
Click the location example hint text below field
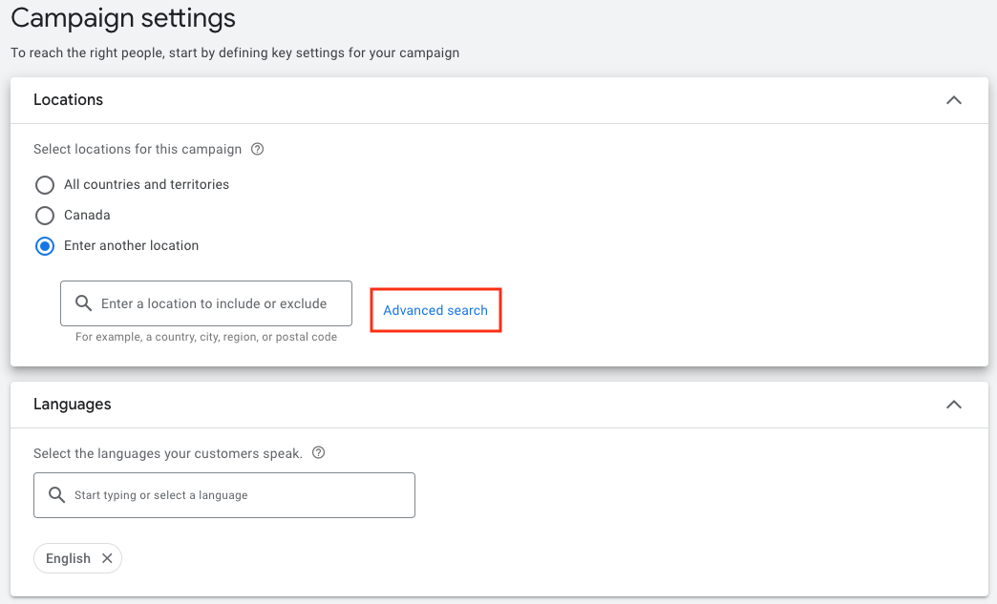click(x=206, y=337)
